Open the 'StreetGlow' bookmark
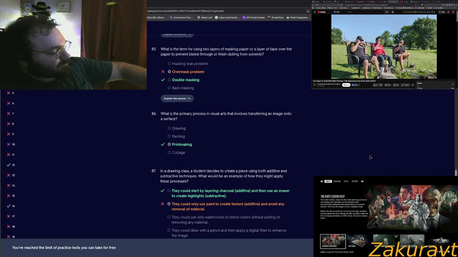The image size is (458, 257). (x=275, y=17)
